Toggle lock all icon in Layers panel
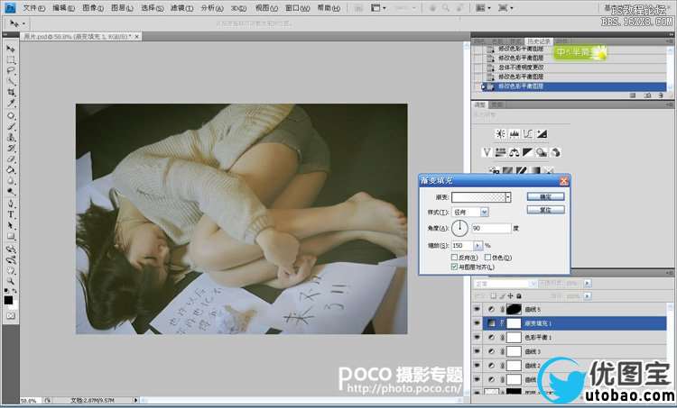 point(519,296)
